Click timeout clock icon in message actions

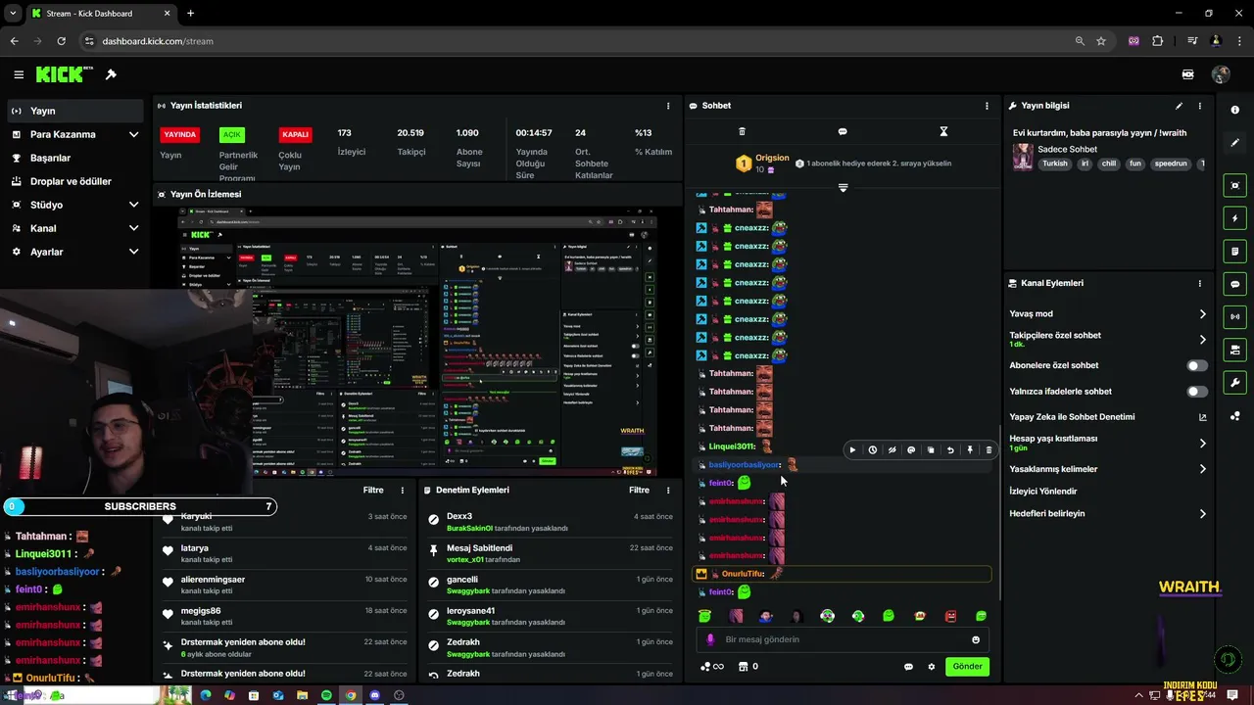pos(872,450)
